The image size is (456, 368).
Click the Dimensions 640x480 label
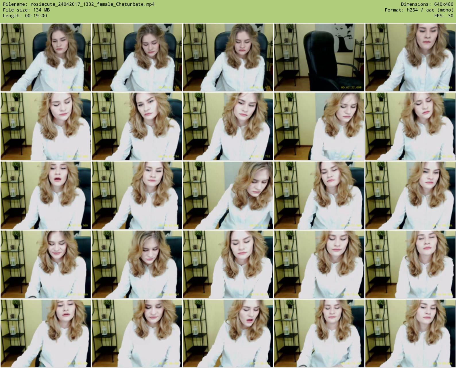[x=427, y=4]
